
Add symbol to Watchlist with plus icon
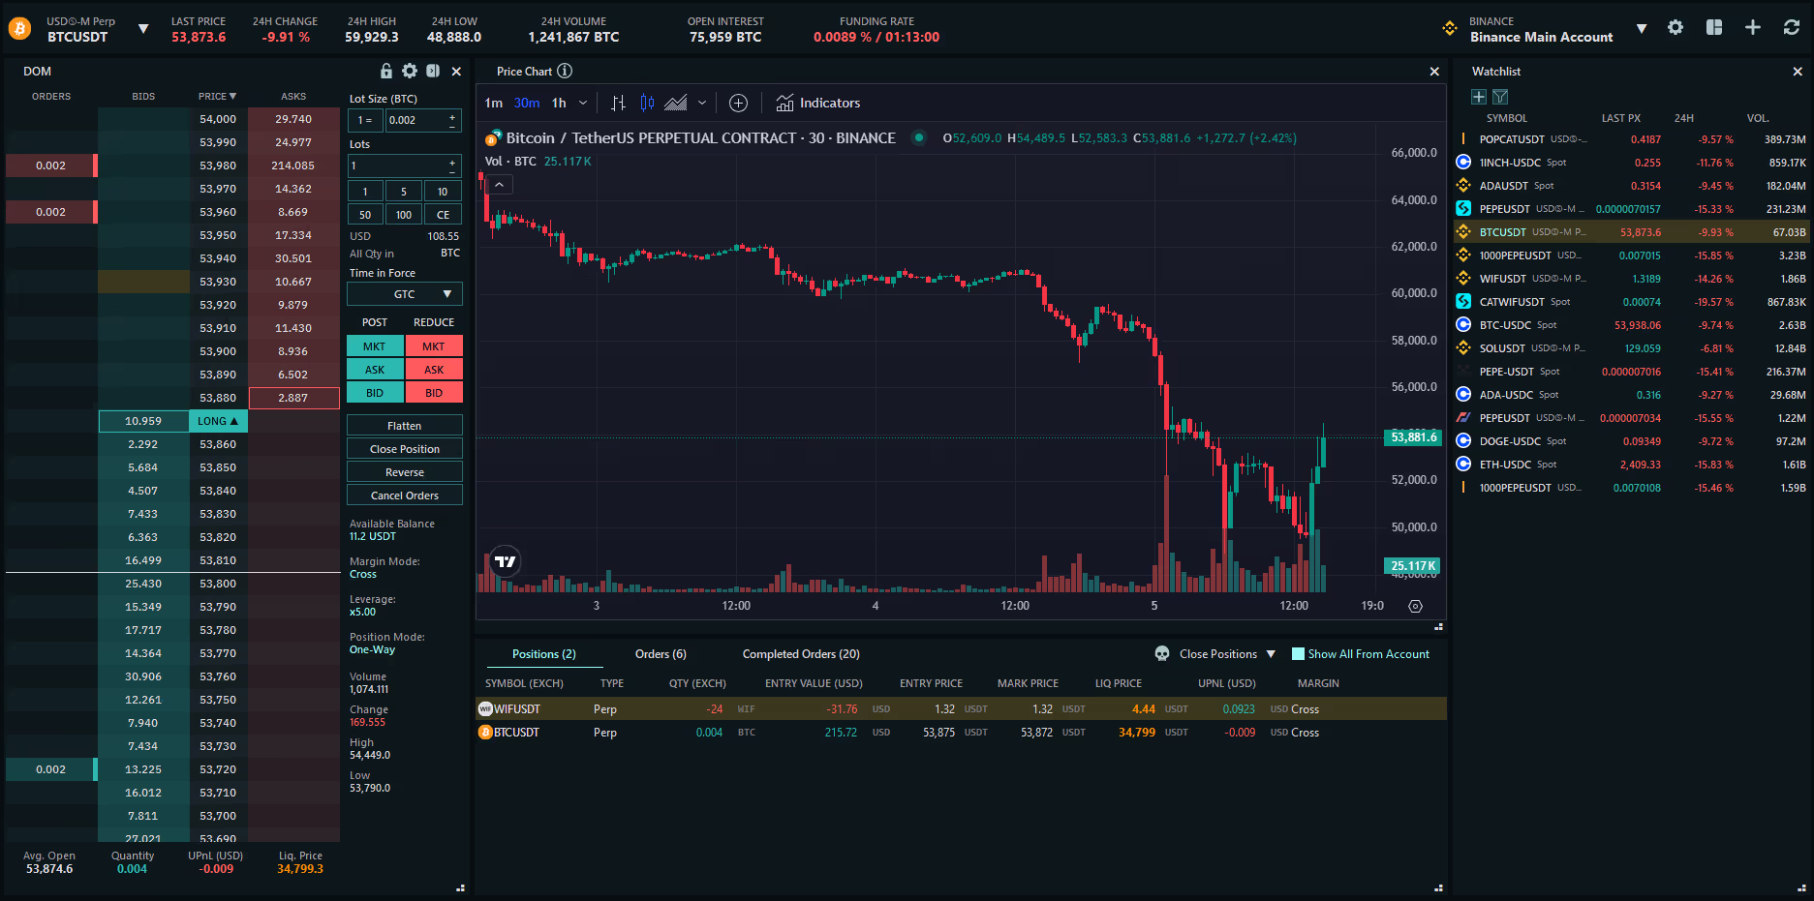coord(1479,97)
